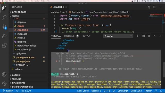Click Deno 1.35.1 status item
The image size is (165, 93).
click(x=136, y=91)
